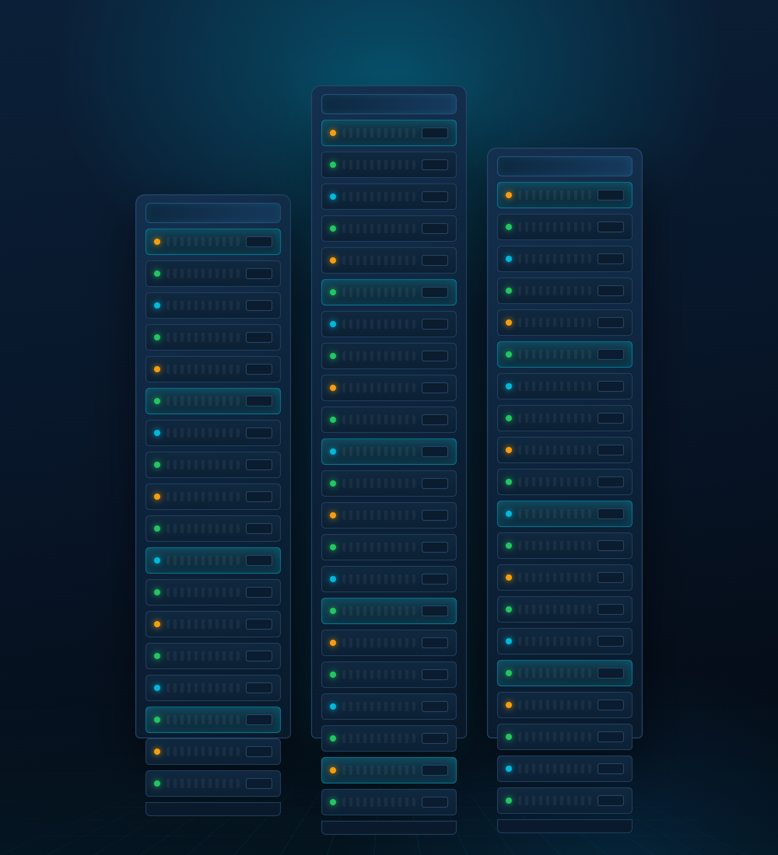This screenshot has width=778, height=855.
Task: Click the drive slot on the shortest rack's first server
Action: click(x=259, y=242)
